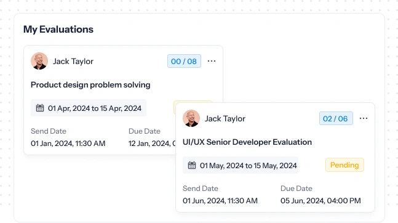Screen dimensions: 398x223
Task: Click Jack Taylor avatar on UI/UX Senior Developer card
Action: (191, 118)
